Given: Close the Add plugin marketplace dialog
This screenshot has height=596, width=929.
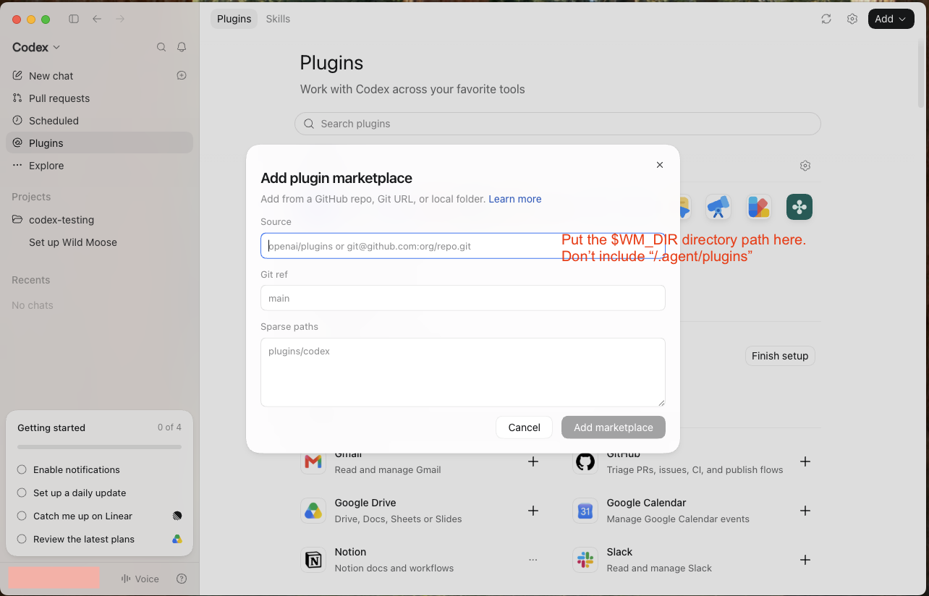Looking at the screenshot, I should [x=660, y=165].
